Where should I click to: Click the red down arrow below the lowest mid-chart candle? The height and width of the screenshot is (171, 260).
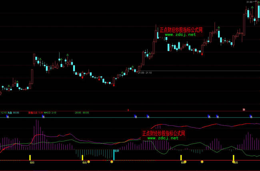click(x=114, y=85)
